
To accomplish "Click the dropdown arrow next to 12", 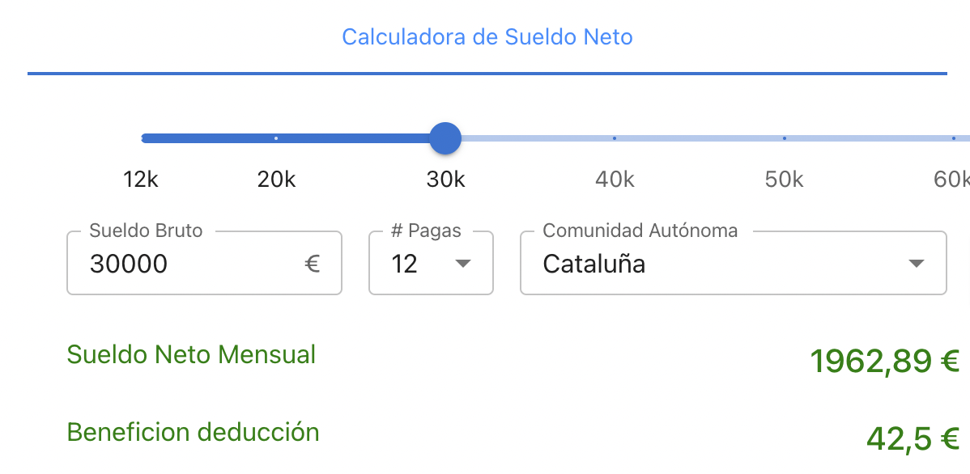I will (x=464, y=264).
